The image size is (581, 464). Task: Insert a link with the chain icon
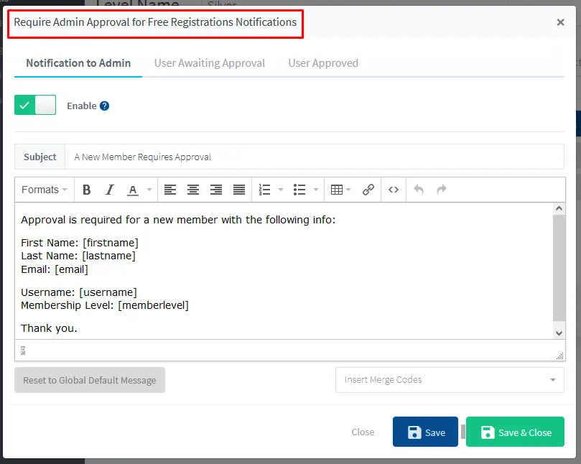[x=368, y=190]
